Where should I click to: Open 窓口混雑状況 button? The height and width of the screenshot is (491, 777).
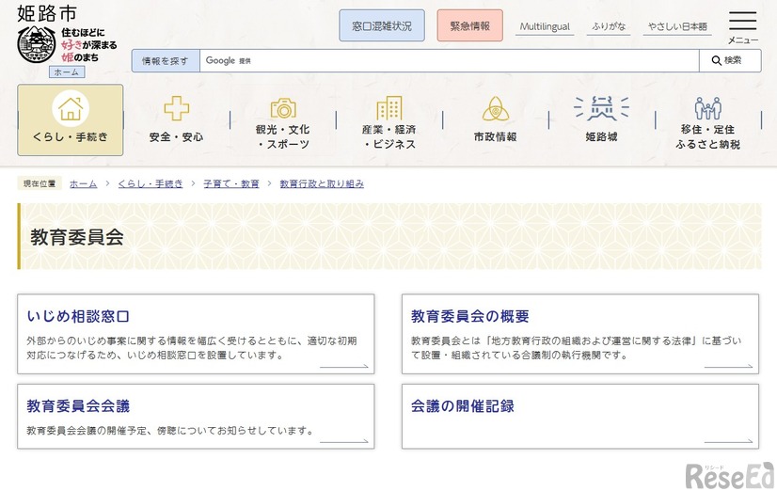382,25
